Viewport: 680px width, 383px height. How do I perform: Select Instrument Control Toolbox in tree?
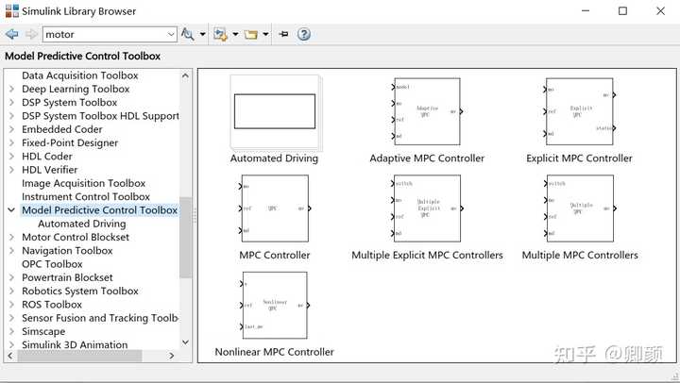(86, 197)
